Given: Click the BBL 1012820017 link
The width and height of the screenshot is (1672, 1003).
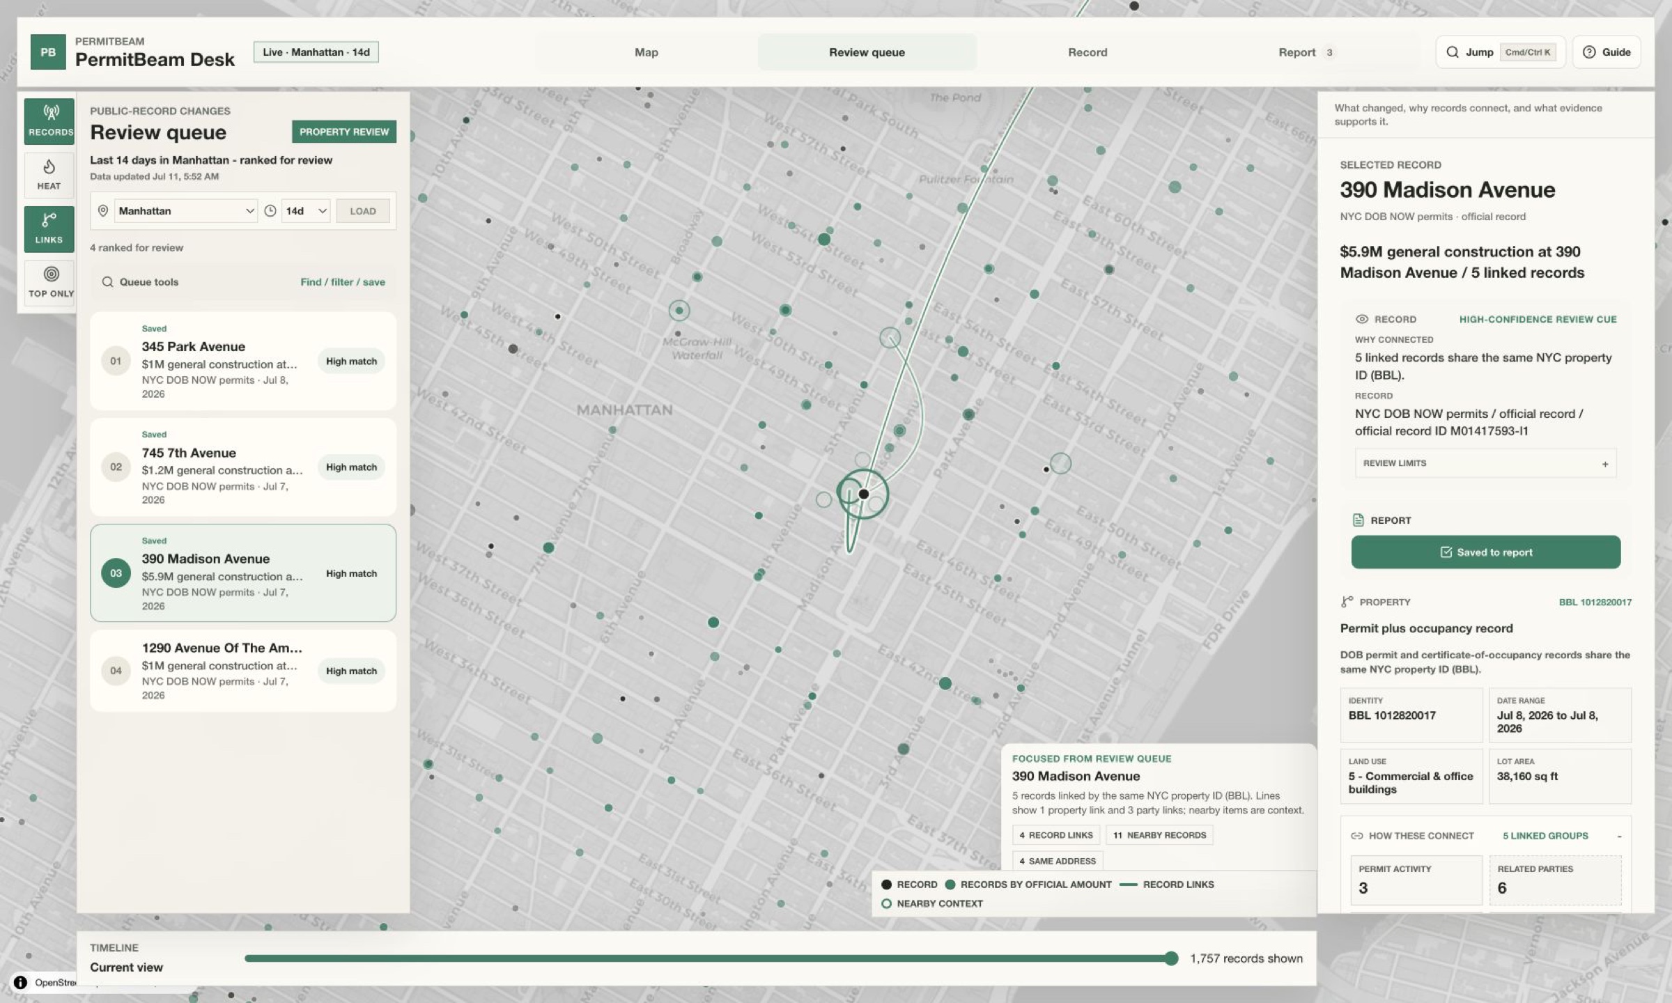Looking at the screenshot, I should coord(1595,602).
